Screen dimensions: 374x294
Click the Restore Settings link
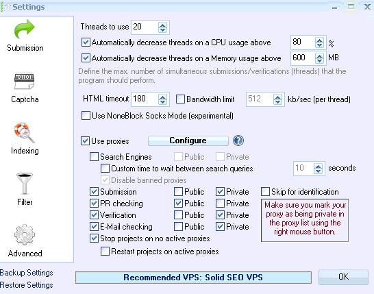(x=27, y=285)
